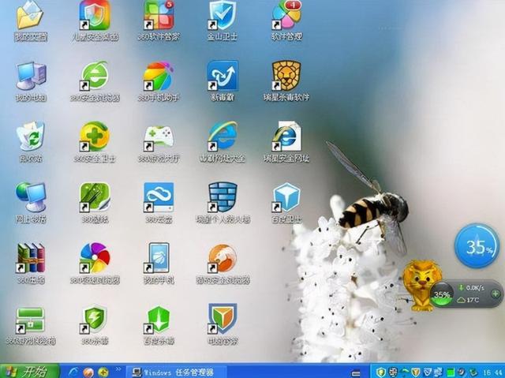Launch Rising antivirus lion shield icon
505x378 pixels.
click(x=286, y=77)
